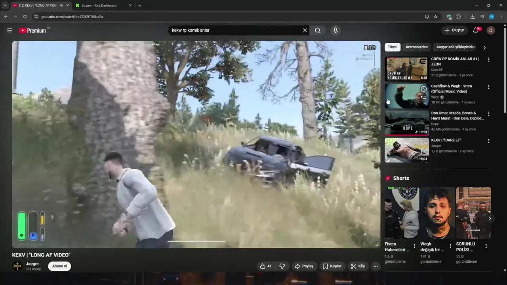This screenshot has height=285, width=507.
Task: Go to YouTube Premium home logo
Action: (32, 30)
